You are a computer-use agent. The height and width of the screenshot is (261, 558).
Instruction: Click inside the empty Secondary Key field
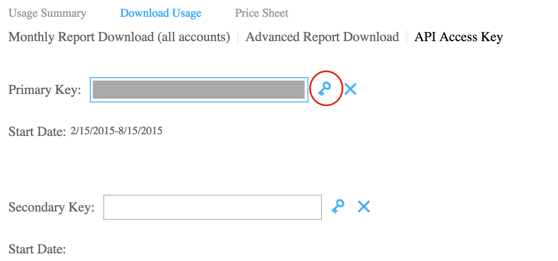(x=213, y=207)
